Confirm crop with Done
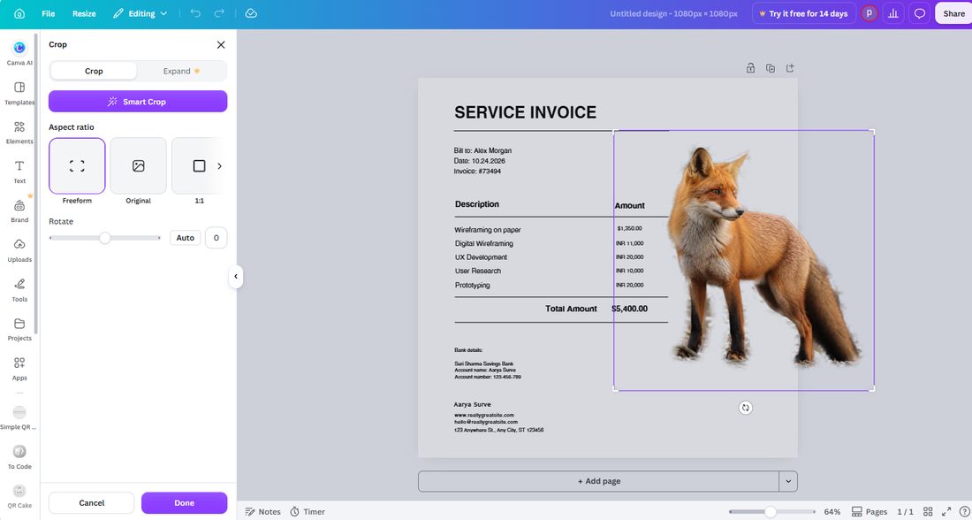 coord(184,503)
